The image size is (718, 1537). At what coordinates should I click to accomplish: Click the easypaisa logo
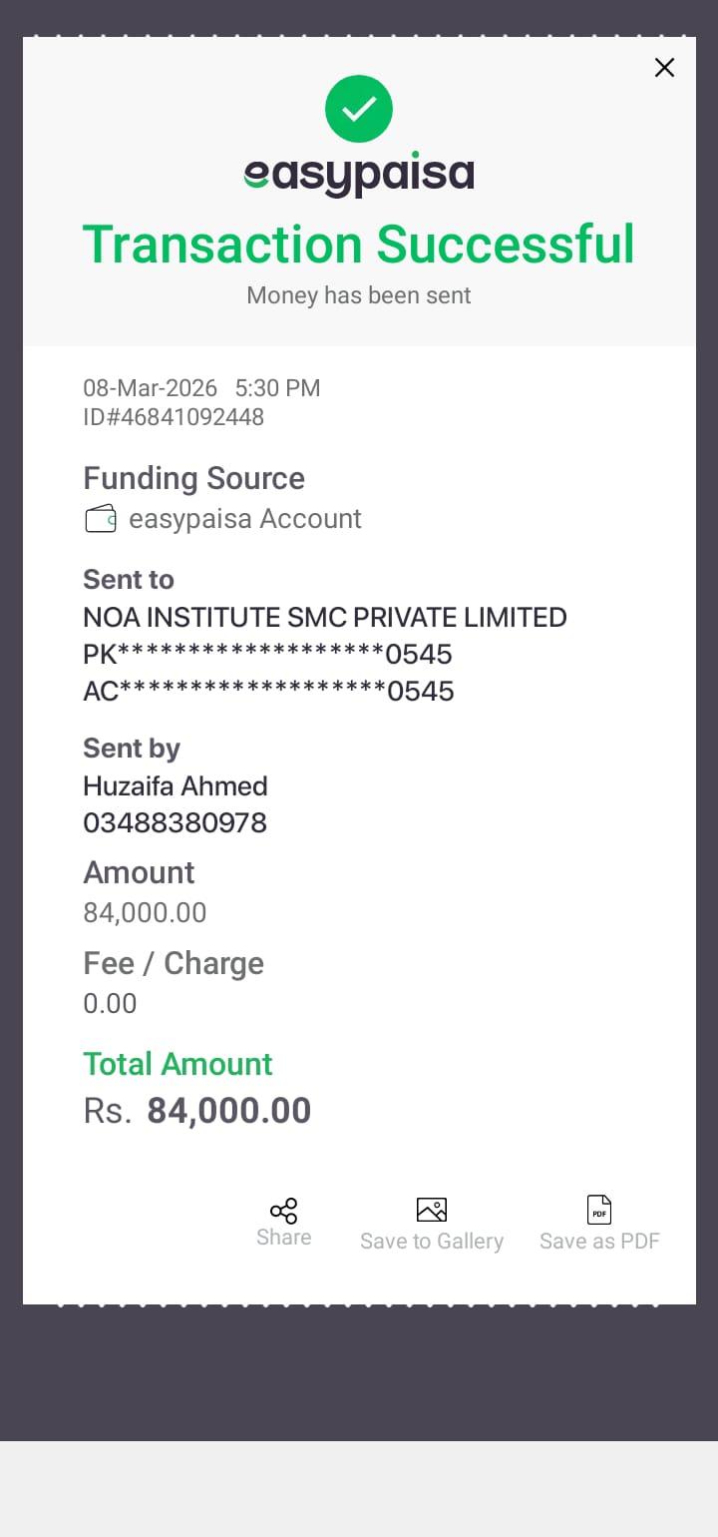pyautogui.click(x=359, y=176)
